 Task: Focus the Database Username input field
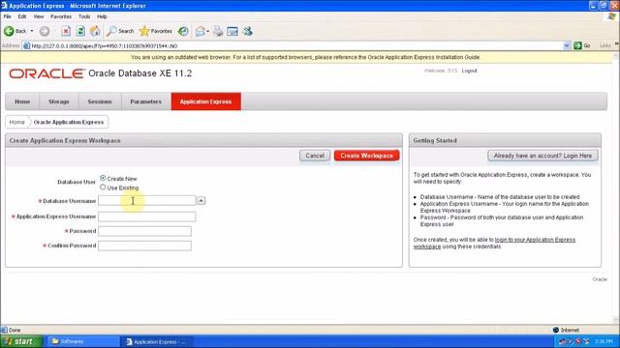coord(146,201)
